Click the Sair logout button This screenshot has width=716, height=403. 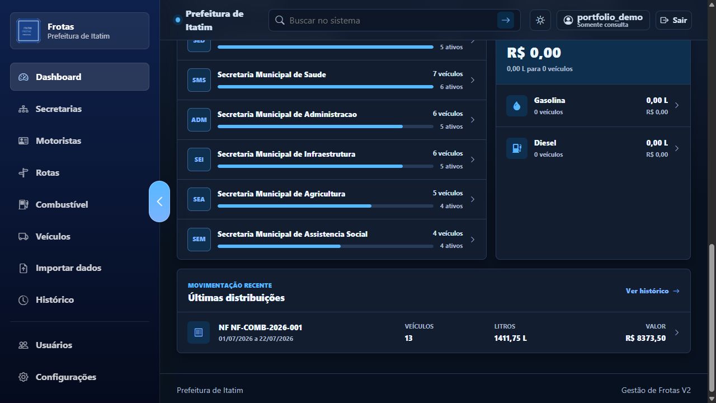click(x=673, y=20)
